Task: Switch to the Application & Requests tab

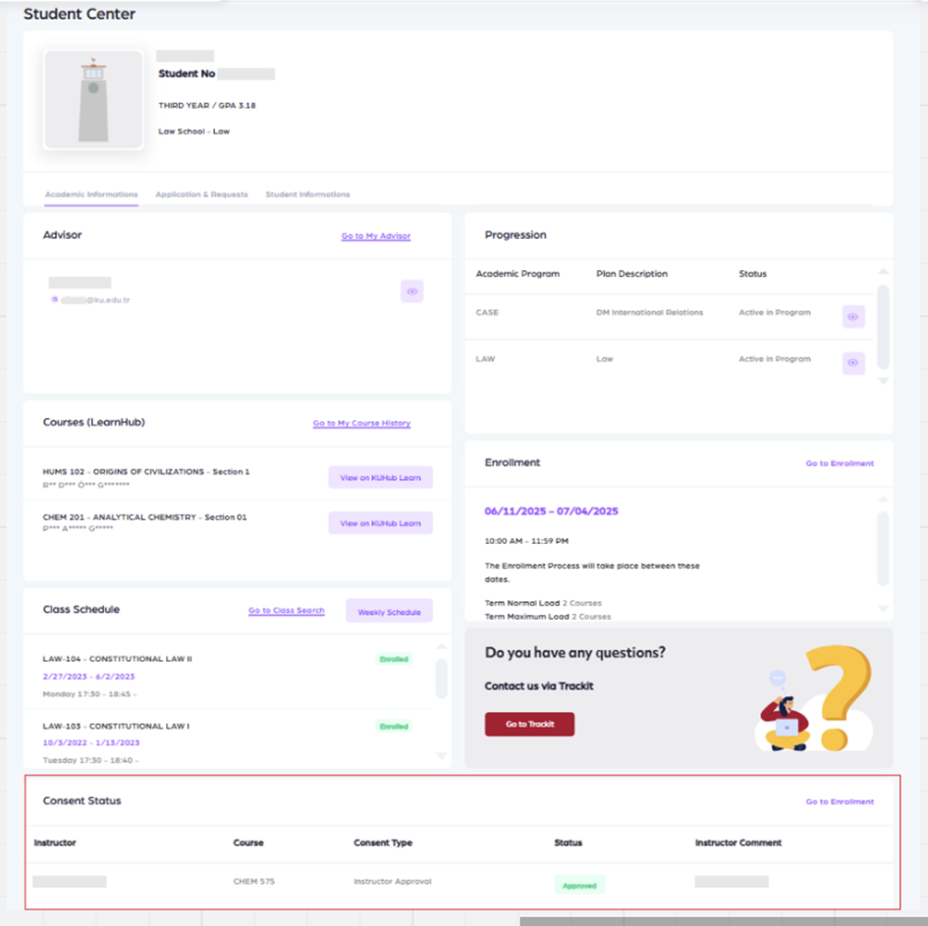Action: [x=201, y=194]
